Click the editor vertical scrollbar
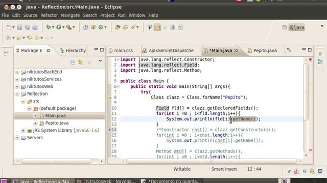The image size is (327, 183). tap(306, 92)
